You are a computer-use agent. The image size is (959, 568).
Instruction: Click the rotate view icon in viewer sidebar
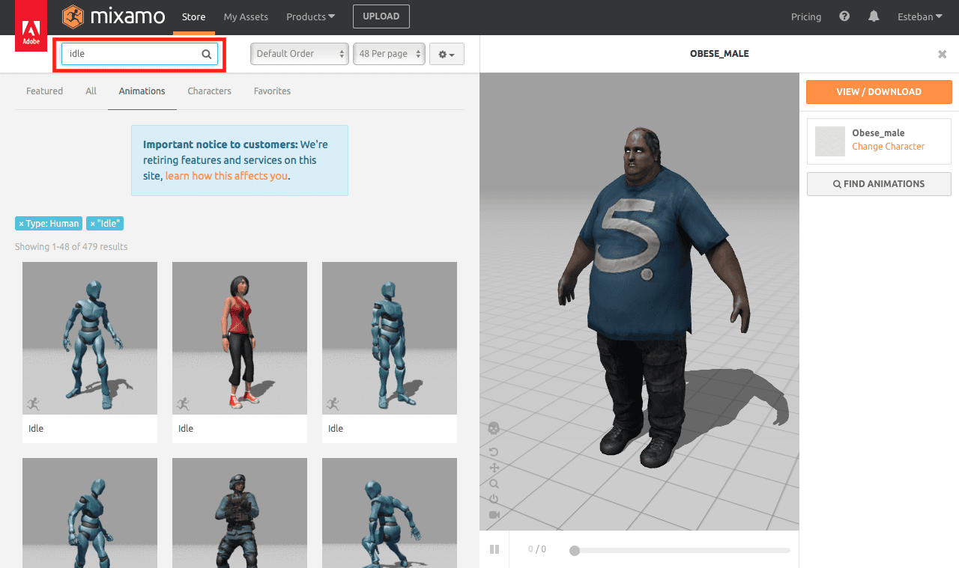[494, 451]
